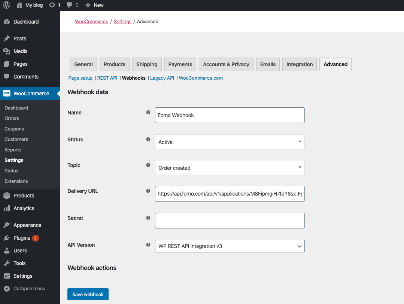Open the REST API sub-link
The image size is (404, 304).
pos(107,78)
